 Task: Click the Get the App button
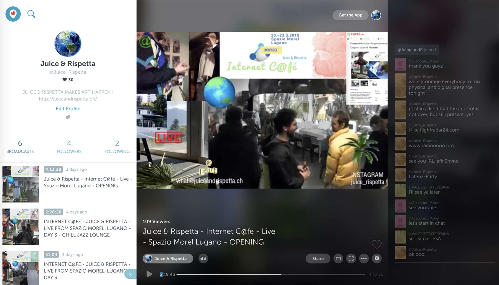(350, 15)
